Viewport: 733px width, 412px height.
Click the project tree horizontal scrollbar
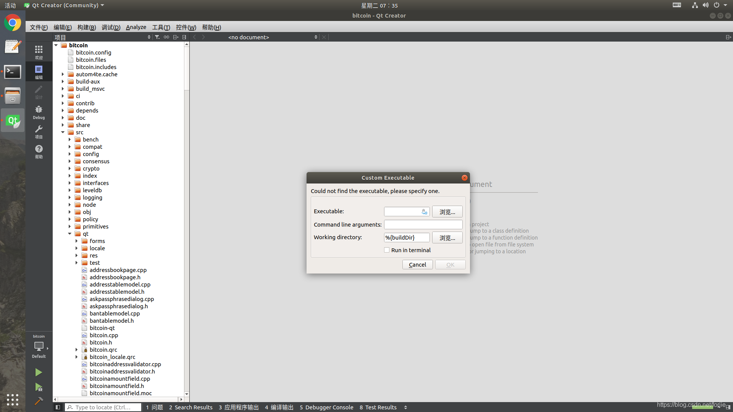[118, 399]
